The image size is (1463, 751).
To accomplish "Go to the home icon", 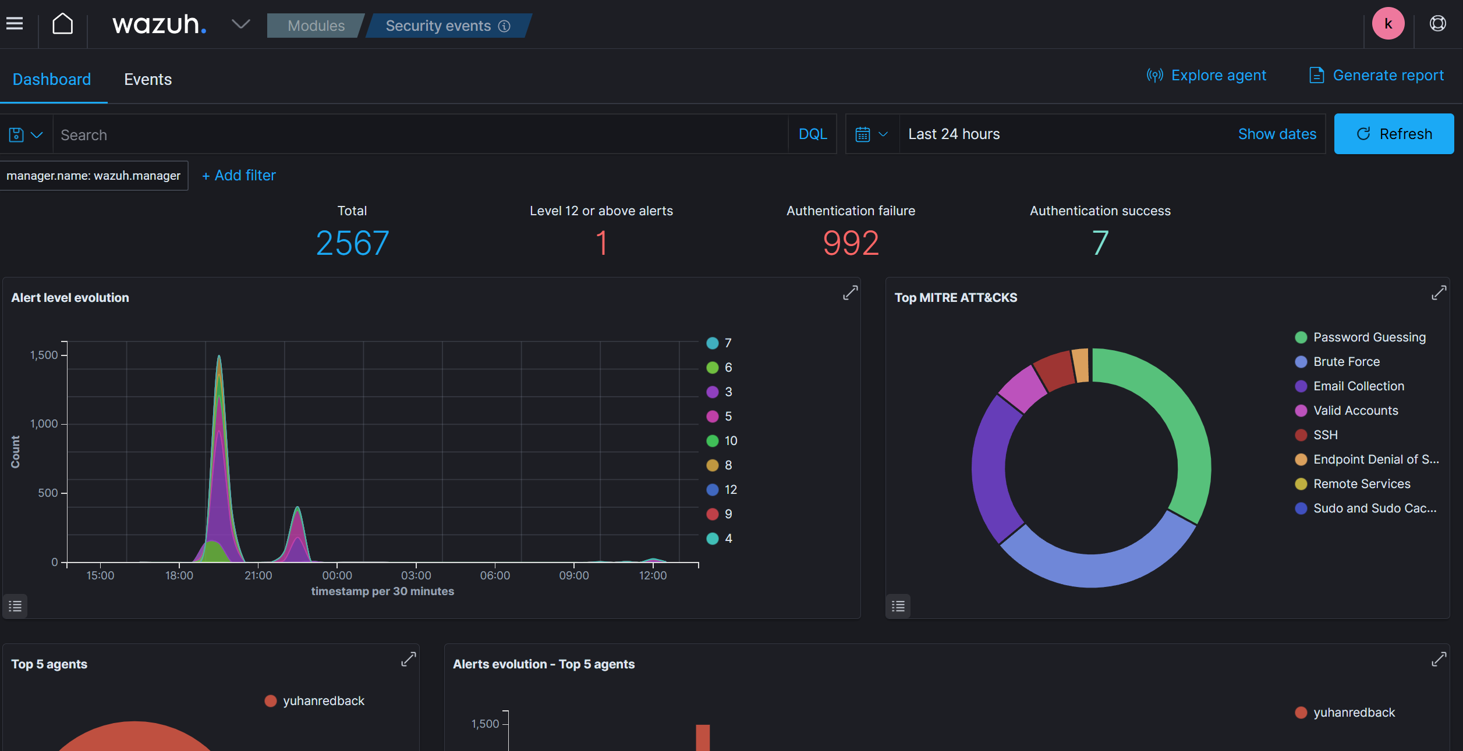I will point(63,24).
